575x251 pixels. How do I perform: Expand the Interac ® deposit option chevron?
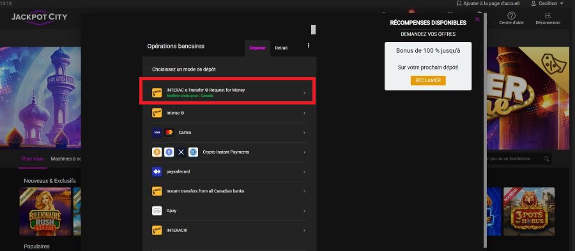304,113
